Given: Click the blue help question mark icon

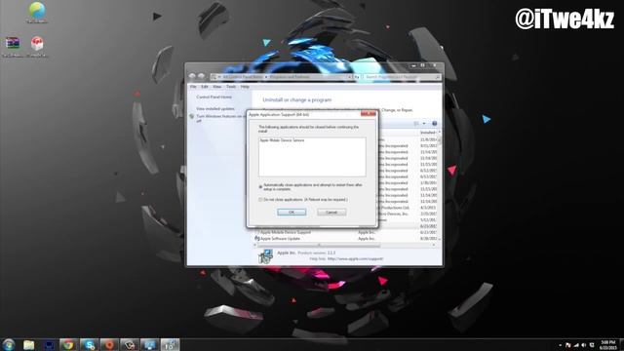Looking at the screenshot, I should (x=435, y=124).
